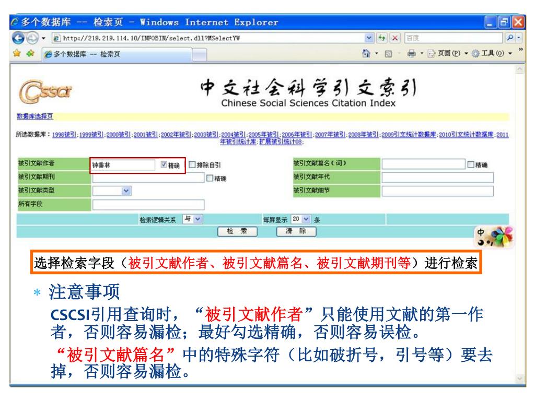Open the 2005年被引 database link
This screenshot has height=401, width=535.
point(264,135)
